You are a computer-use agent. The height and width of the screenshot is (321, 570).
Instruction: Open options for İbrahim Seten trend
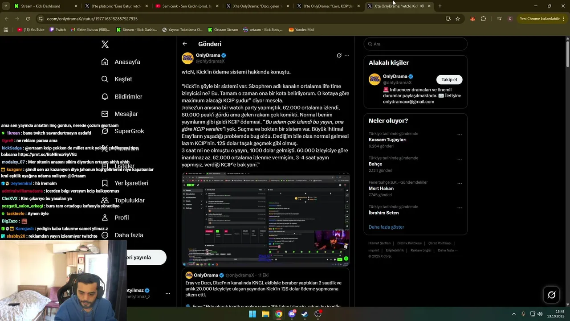tap(460, 208)
